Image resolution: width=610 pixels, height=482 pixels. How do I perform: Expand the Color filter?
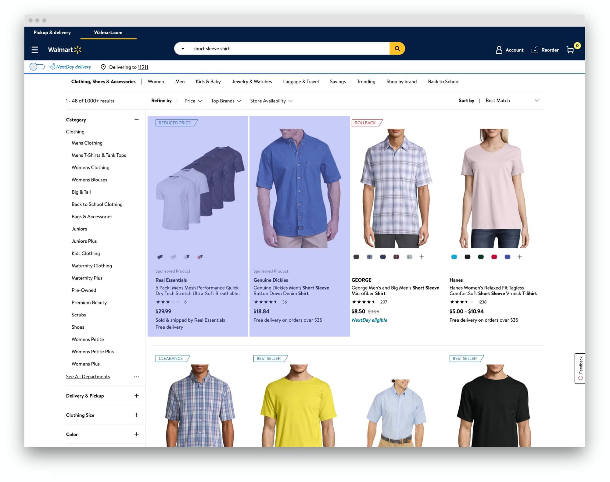coord(136,434)
